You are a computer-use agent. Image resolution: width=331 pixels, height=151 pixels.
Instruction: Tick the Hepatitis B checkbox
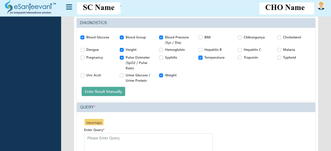[200, 50]
